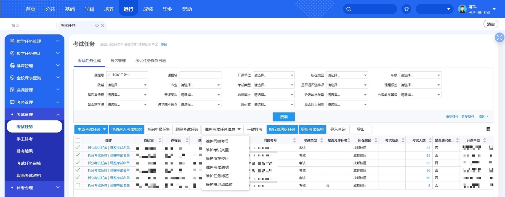Click the 排课管理 sidebar icon
The width and height of the screenshot is (505, 197).
tap(12, 66)
